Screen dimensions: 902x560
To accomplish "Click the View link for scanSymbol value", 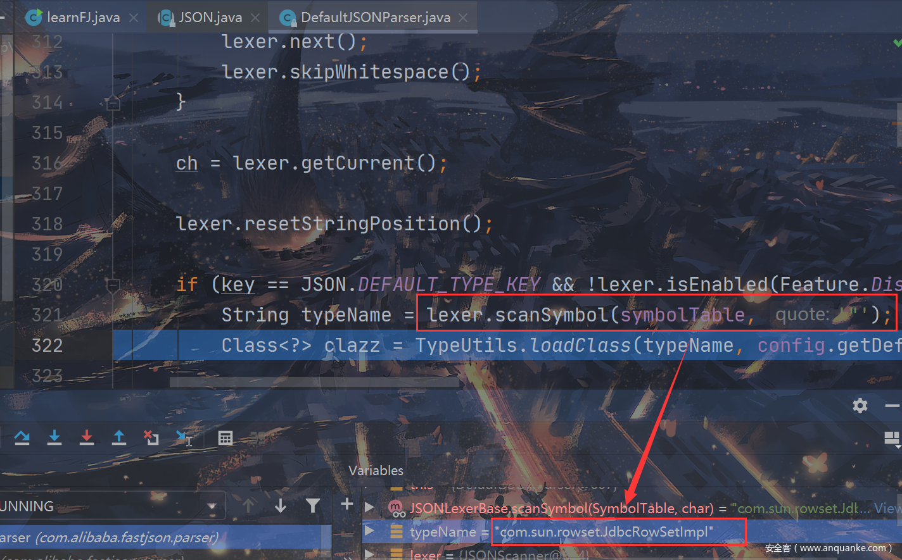I will click(887, 508).
